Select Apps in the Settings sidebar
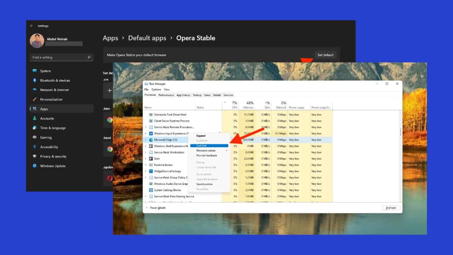453x255 pixels. [x=62, y=109]
